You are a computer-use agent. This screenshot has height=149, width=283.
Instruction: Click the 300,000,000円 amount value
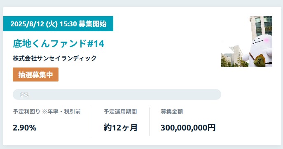pyautogui.click(x=188, y=128)
